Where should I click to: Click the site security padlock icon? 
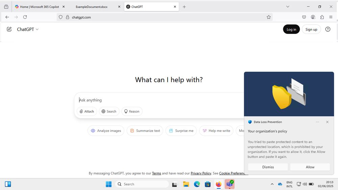click(68, 17)
